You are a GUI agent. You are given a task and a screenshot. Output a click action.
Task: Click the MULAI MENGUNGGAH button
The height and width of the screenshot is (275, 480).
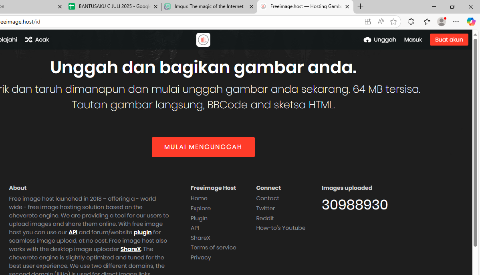tap(203, 147)
